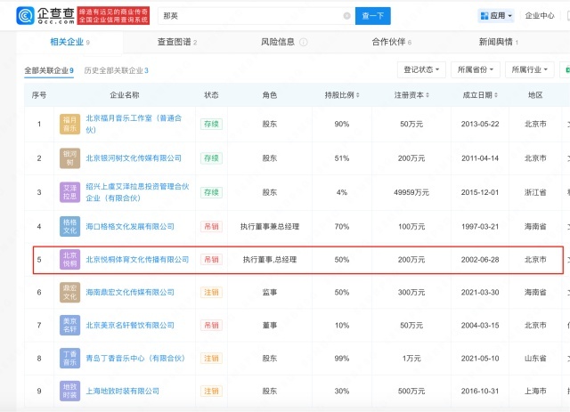Open the 格格文化 company logo
The height and width of the screenshot is (412, 570).
69,226
